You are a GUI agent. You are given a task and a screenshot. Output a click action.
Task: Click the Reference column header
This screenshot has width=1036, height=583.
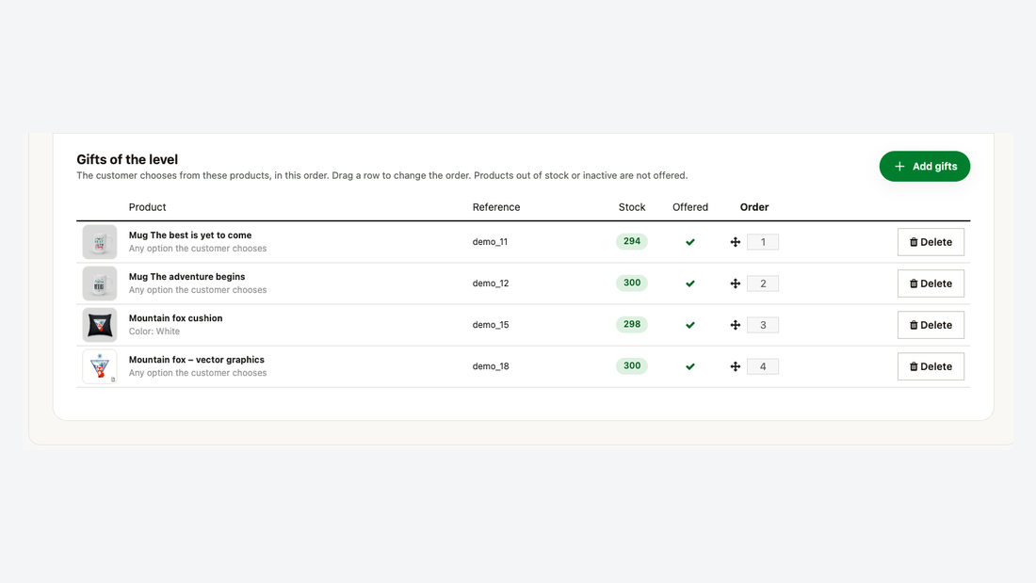click(x=496, y=207)
